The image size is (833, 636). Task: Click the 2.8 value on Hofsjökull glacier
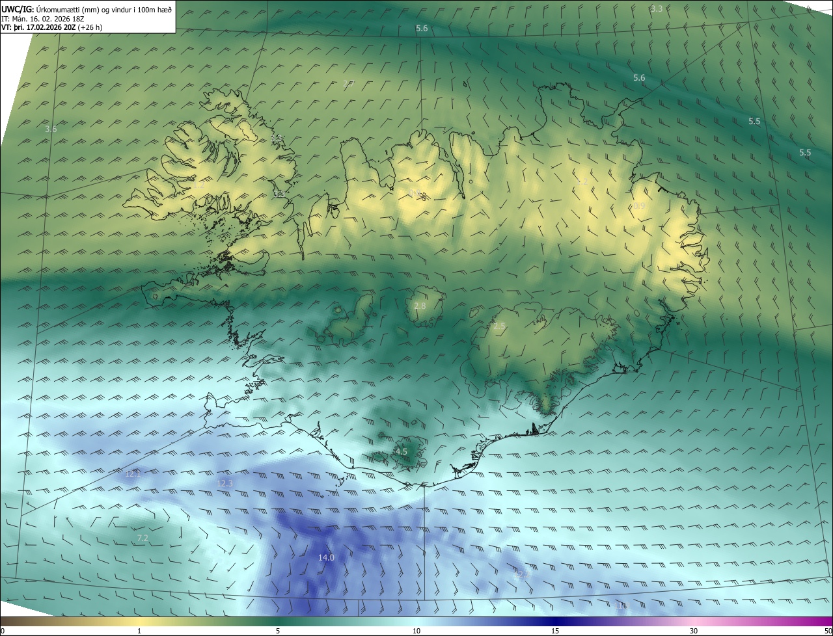(420, 306)
